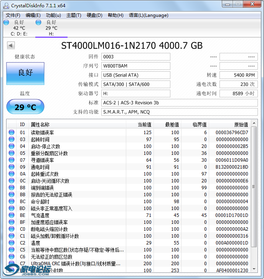Close the CrystalDiskInfo window

click(252, 4)
